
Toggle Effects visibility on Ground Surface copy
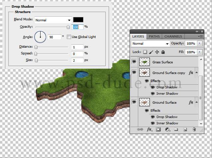point(147,81)
